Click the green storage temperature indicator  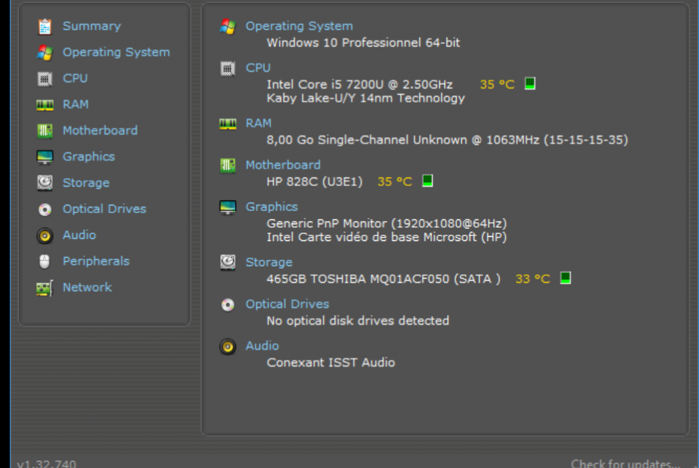(565, 278)
